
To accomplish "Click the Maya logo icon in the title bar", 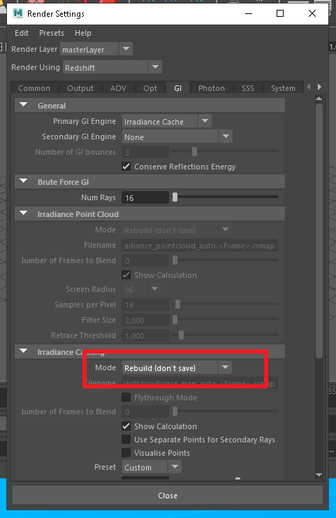I will pyautogui.click(x=17, y=13).
